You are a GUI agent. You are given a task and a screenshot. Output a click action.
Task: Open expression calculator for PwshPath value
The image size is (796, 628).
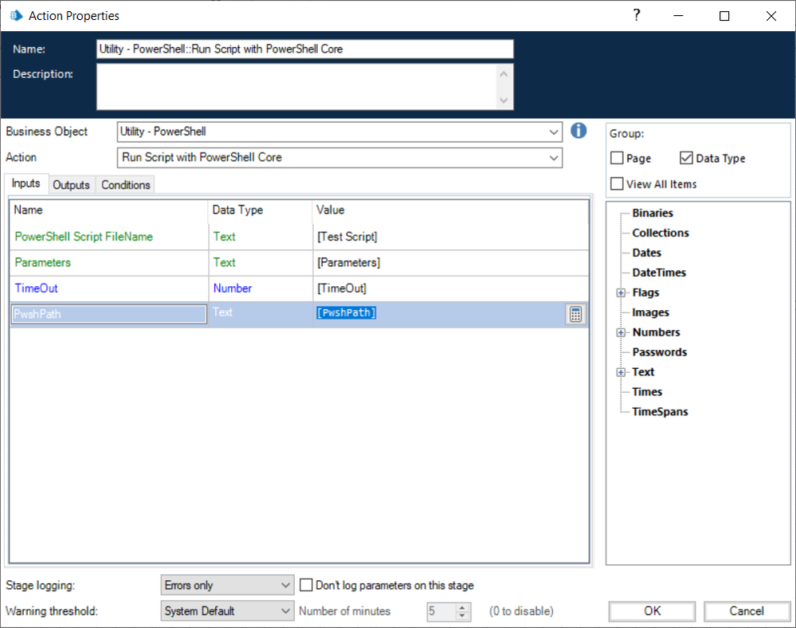[x=574, y=314]
